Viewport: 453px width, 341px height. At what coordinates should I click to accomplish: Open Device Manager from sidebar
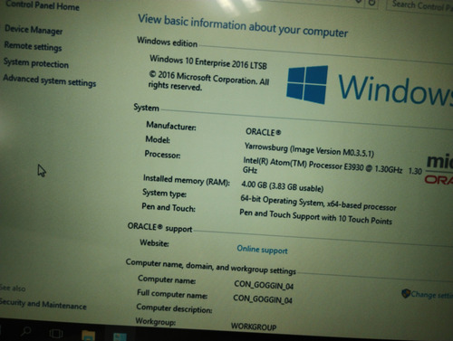(34, 30)
